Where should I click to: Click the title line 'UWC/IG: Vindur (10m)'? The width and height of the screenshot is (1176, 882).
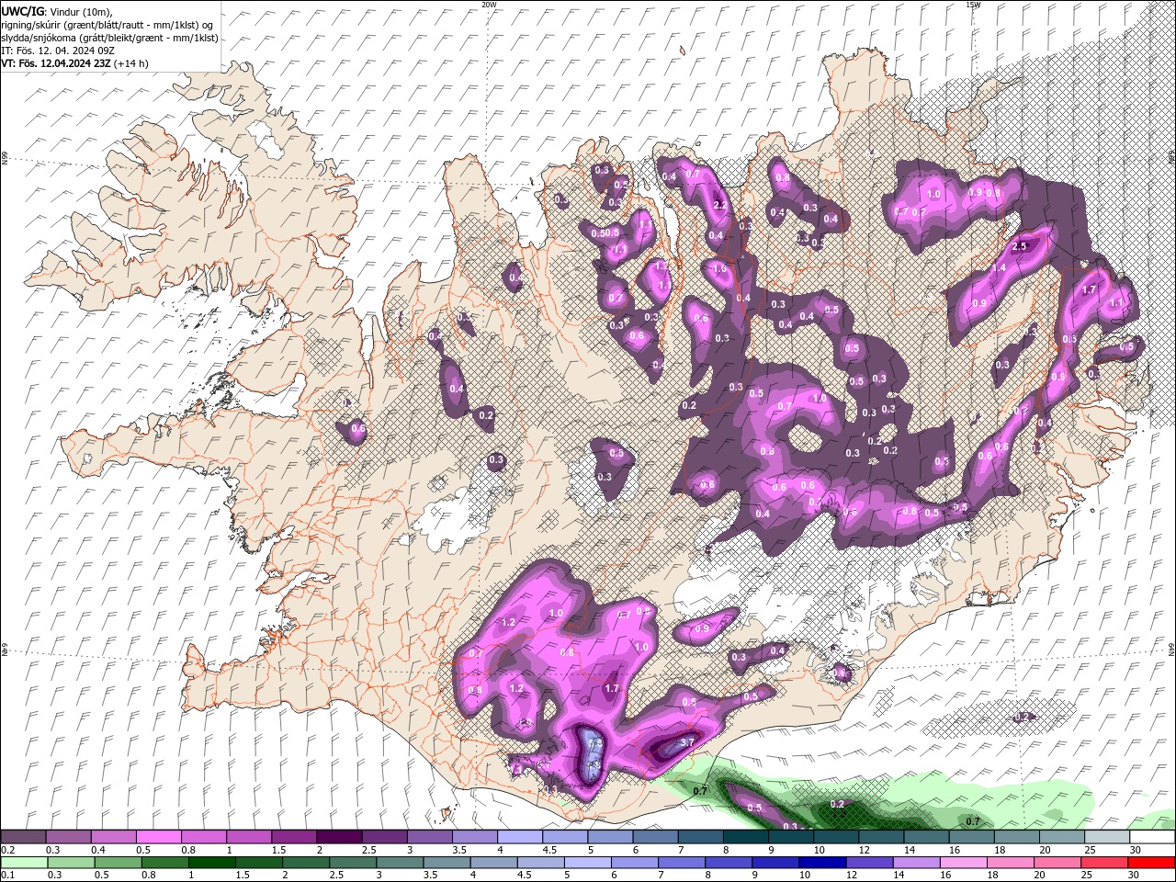(x=56, y=11)
